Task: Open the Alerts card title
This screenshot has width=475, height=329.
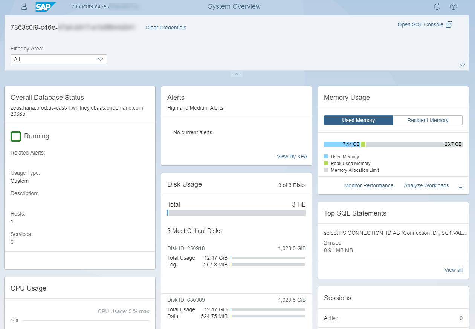Action: click(x=176, y=98)
